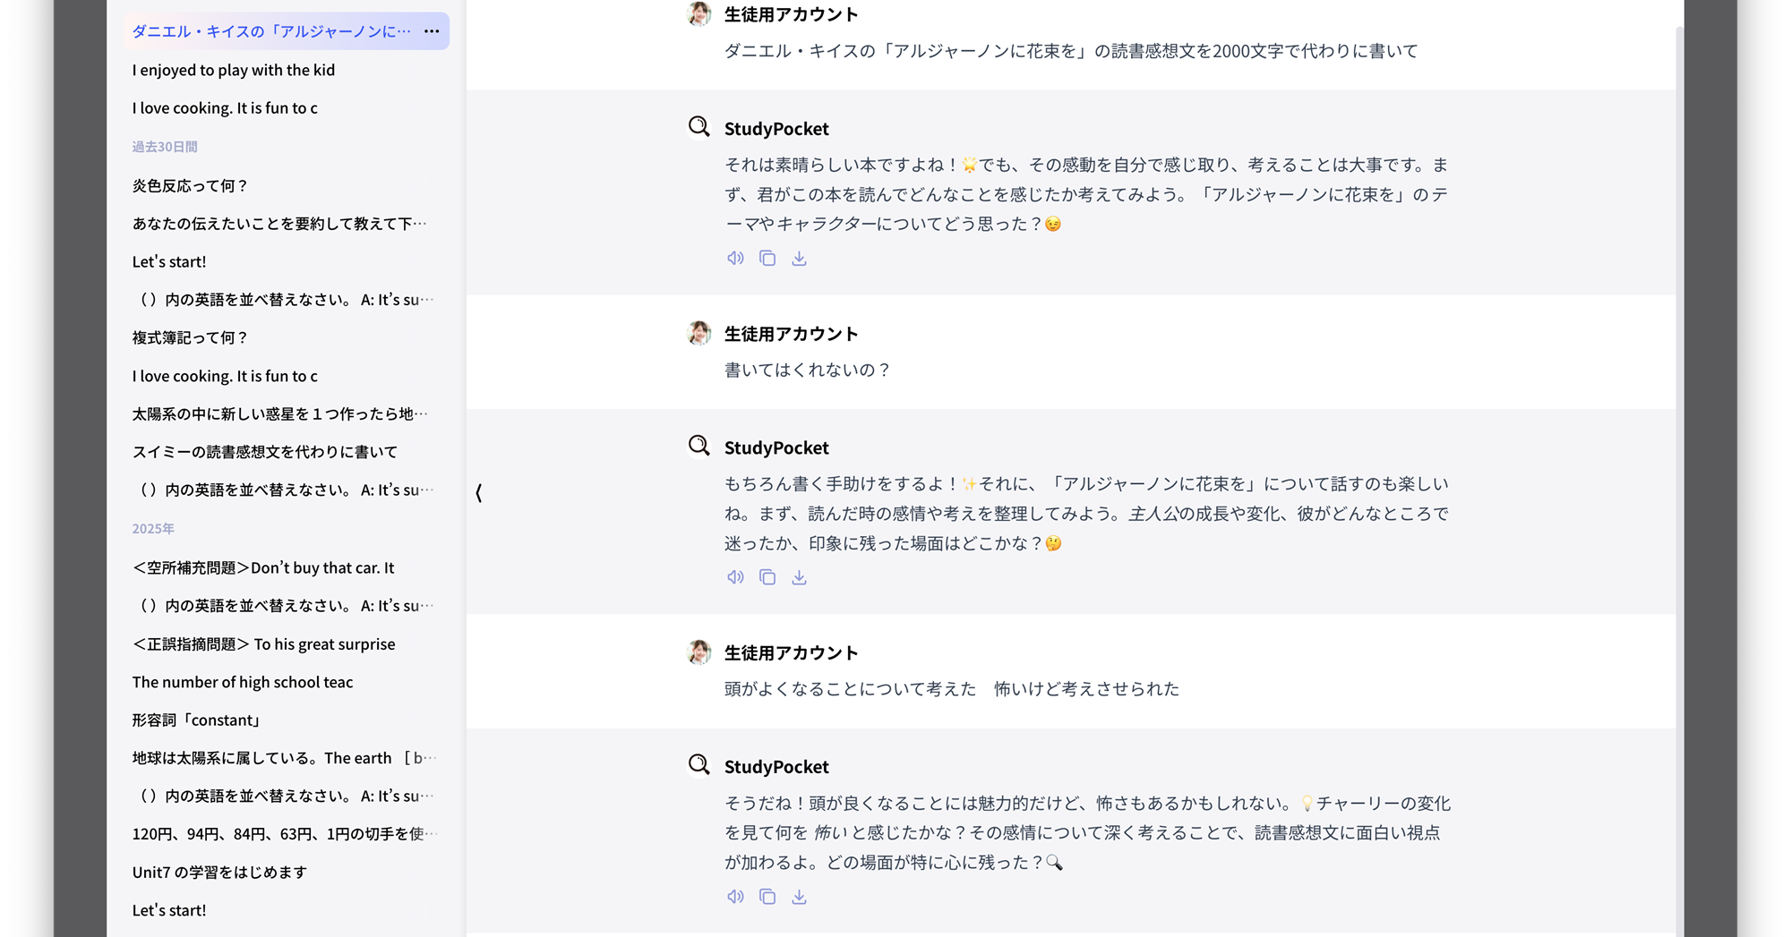This screenshot has height=937, width=1791.
Task: Play audio of the third StudyPocket reply
Action: (735, 897)
